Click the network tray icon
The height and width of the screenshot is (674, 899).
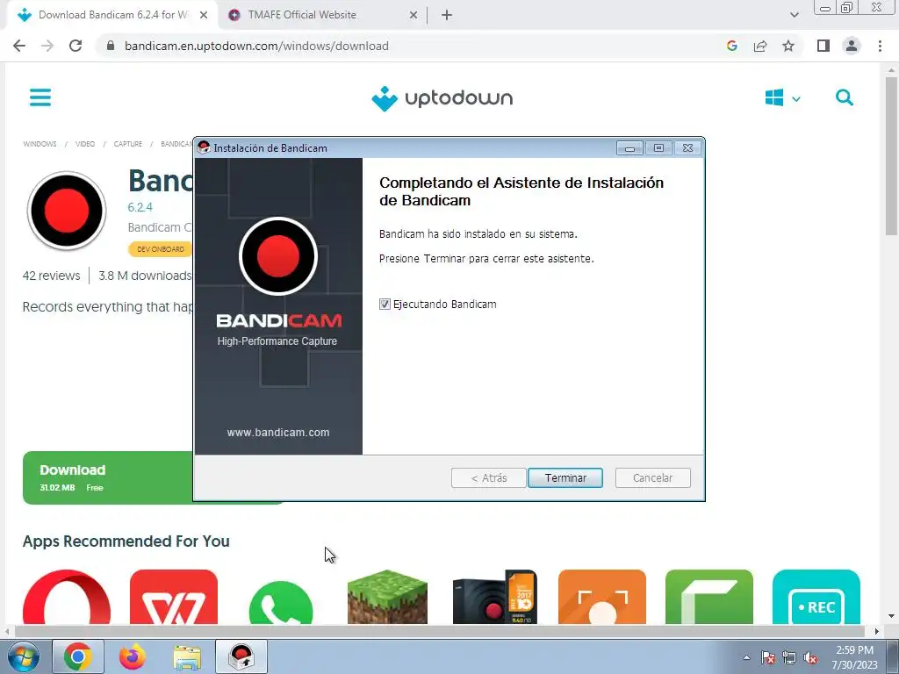(x=789, y=658)
